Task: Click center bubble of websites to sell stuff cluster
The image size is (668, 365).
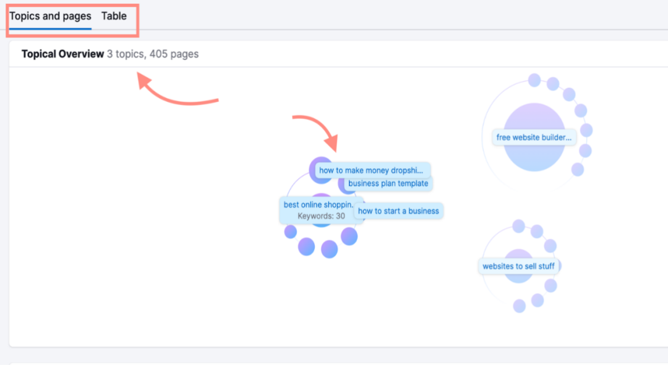Action: pyautogui.click(x=518, y=278)
